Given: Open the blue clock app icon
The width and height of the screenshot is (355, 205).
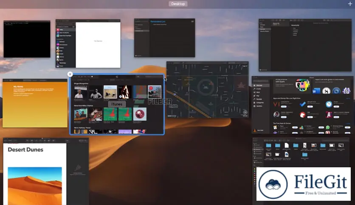Looking at the screenshot, I should [x=329, y=104].
